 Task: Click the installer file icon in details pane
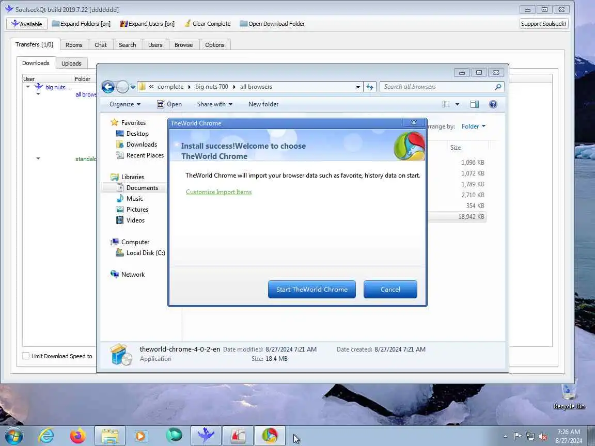[x=121, y=354]
